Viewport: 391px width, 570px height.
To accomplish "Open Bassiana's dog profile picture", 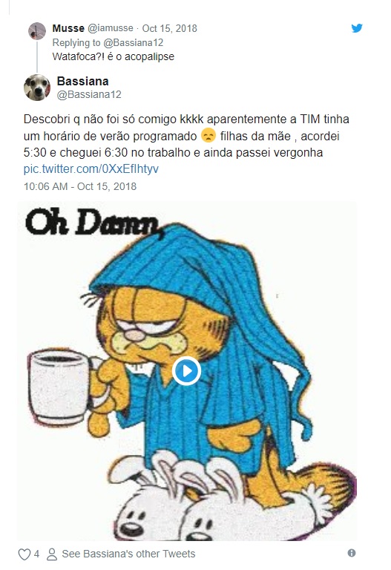I will [x=37, y=88].
